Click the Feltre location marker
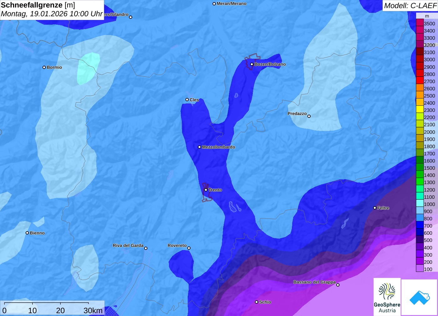 pos(375,208)
